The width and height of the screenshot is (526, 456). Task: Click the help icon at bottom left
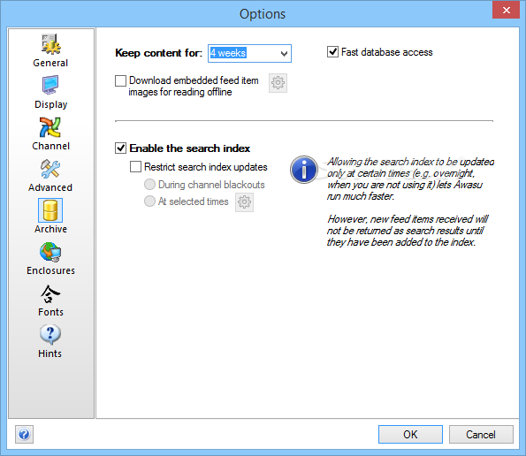24,434
